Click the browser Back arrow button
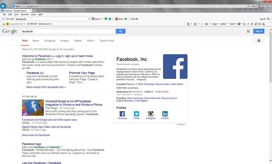Viewport: 272px width, 164px height. (3, 6)
